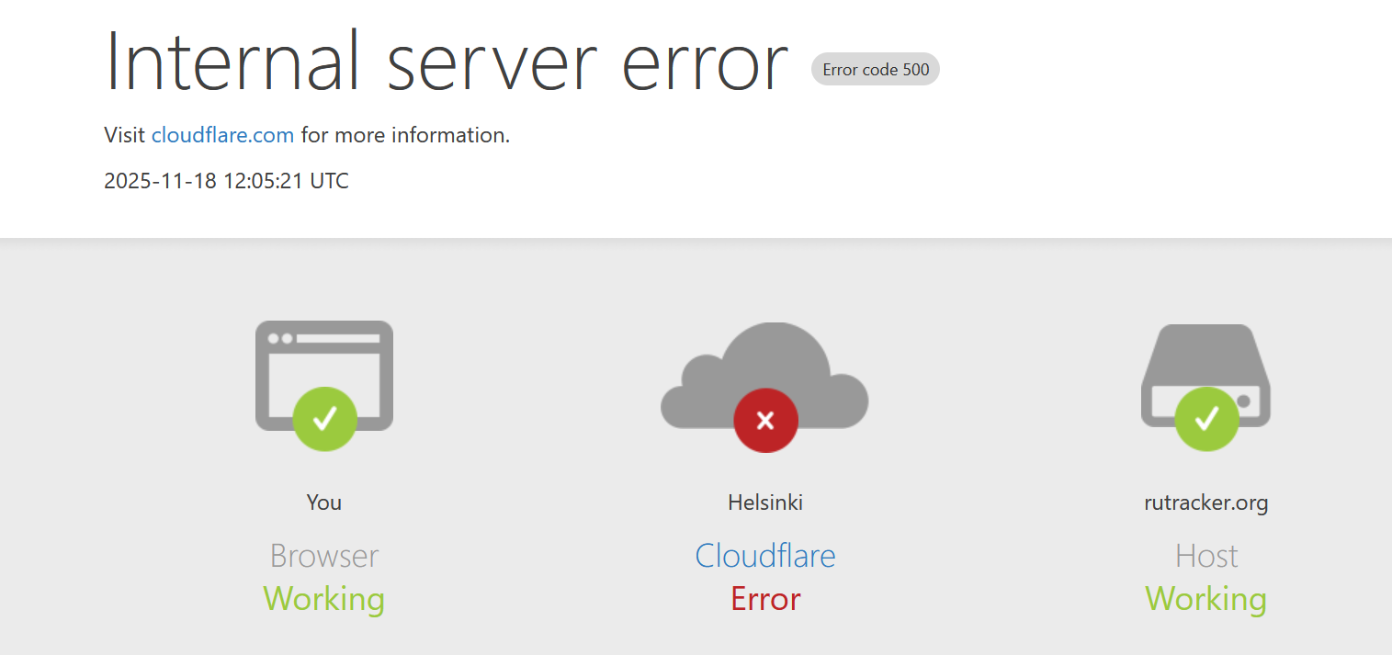Screen dimensions: 1392x655
Task: Open the cloudflare.com link
Action: (222, 135)
